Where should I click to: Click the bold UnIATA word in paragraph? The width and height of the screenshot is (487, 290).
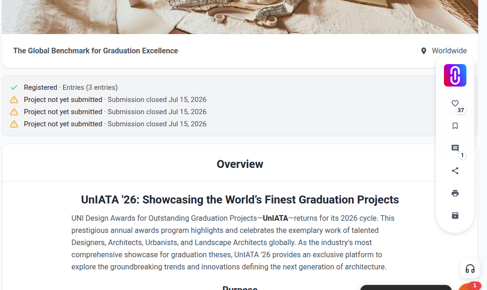coord(275,218)
